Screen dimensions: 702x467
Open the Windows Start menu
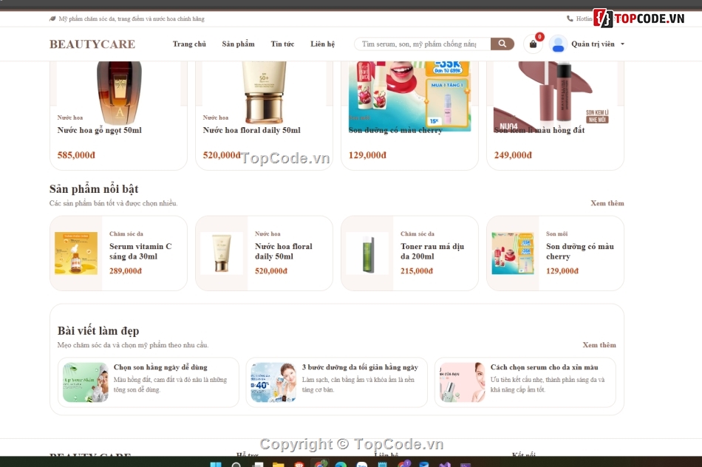215,465
